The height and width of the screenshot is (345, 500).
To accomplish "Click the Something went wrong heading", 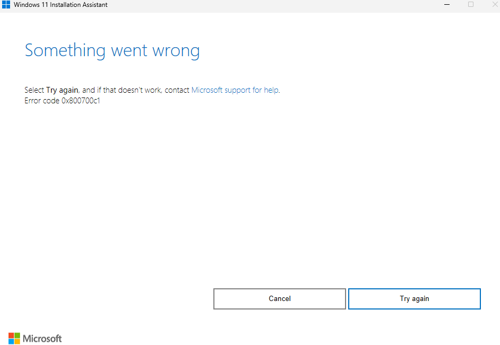I will (x=111, y=50).
